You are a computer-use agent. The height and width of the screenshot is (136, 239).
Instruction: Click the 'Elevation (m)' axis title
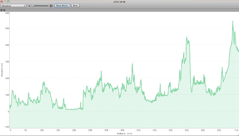(x=2, y=70)
